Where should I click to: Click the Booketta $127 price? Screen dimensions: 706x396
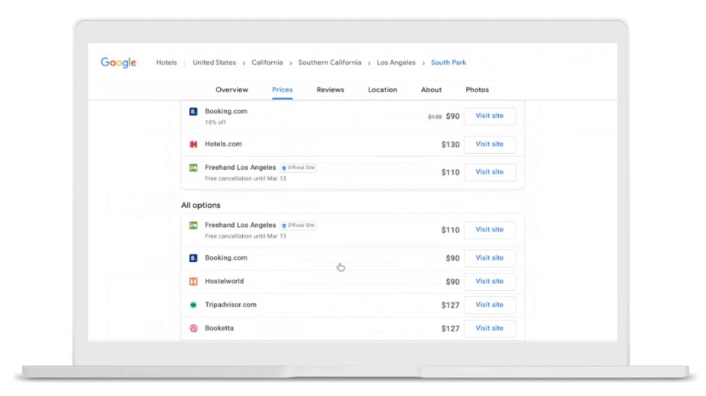click(x=450, y=328)
